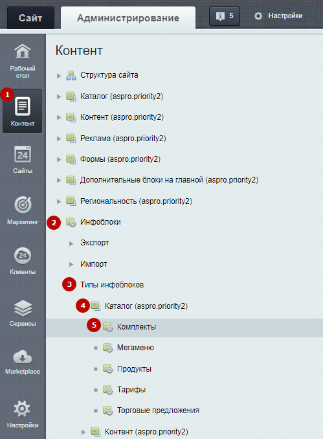Open the Сайты calendar icon
This screenshot has width=323, height=439.
[x=23, y=155]
